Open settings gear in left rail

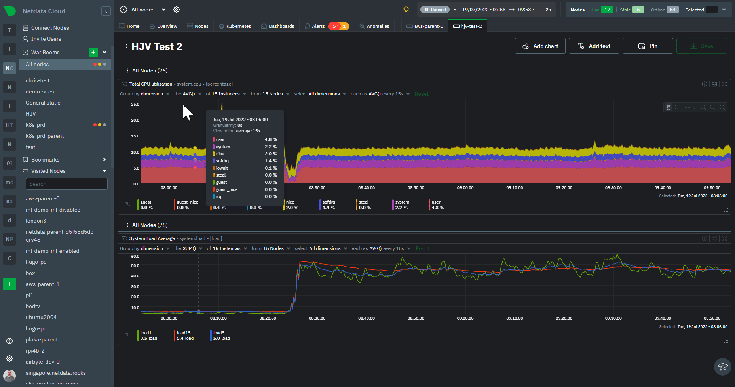coord(9,358)
